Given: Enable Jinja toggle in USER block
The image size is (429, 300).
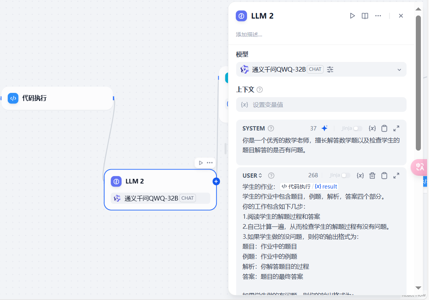Looking at the screenshot, I should 345,176.
